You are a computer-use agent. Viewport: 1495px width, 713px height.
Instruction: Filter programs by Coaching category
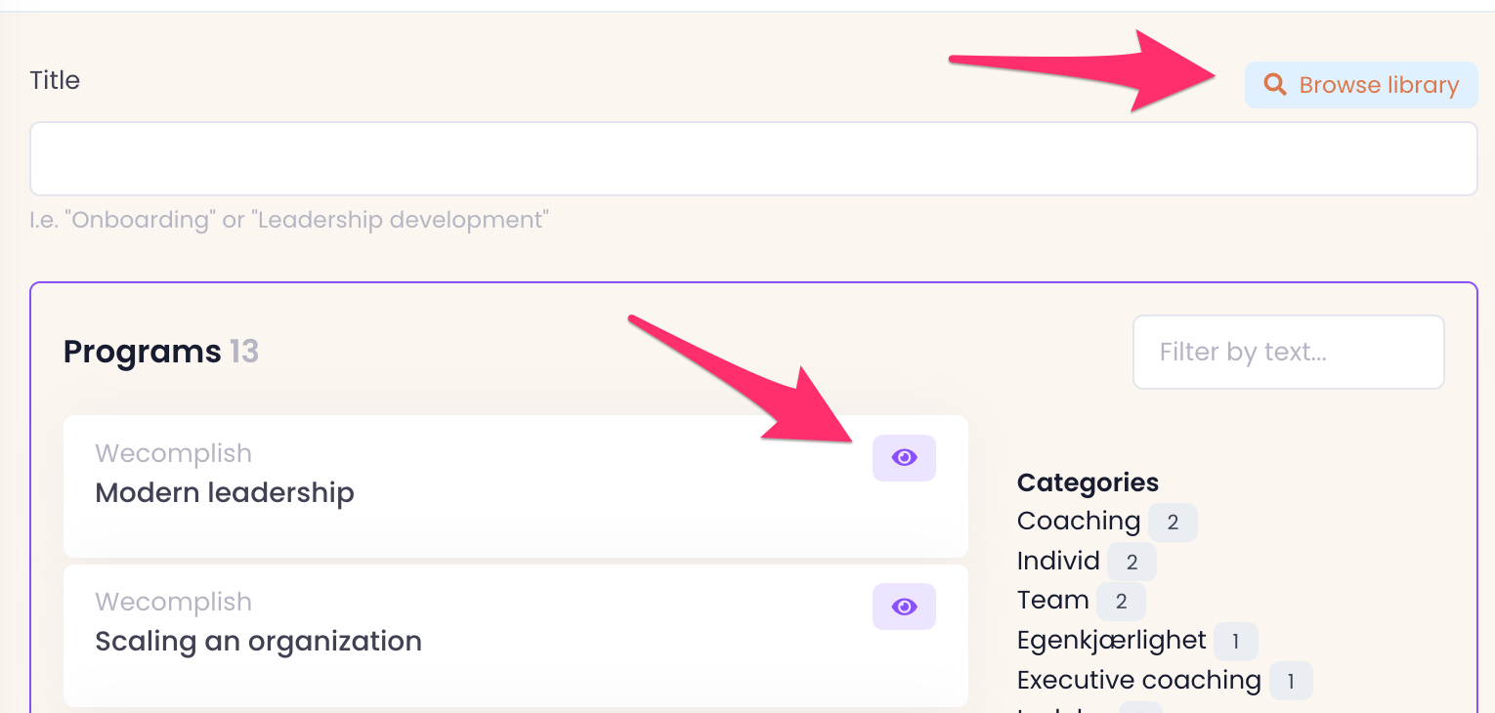[x=1078, y=522]
